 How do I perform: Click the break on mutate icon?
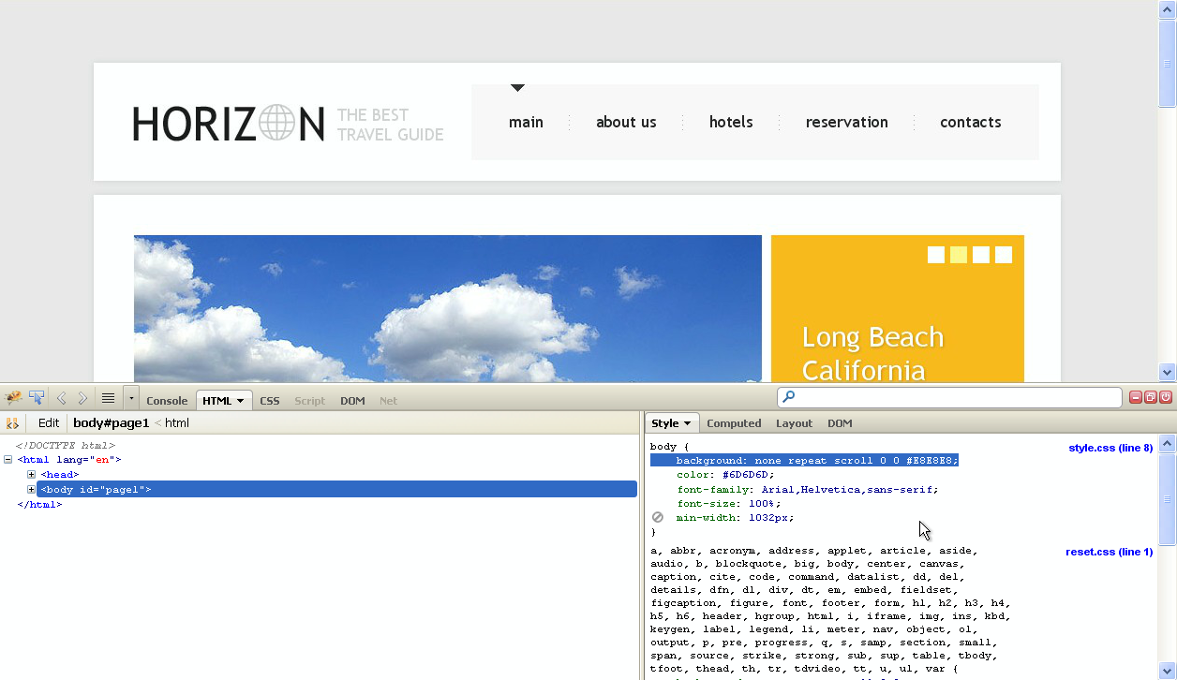click(x=12, y=423)
